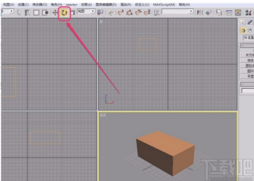Open the 标准基本体 primitives type dropdown

(248, 38)
